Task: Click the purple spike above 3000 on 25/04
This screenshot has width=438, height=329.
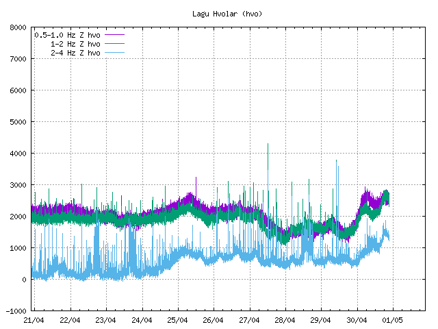Action: 196,187
